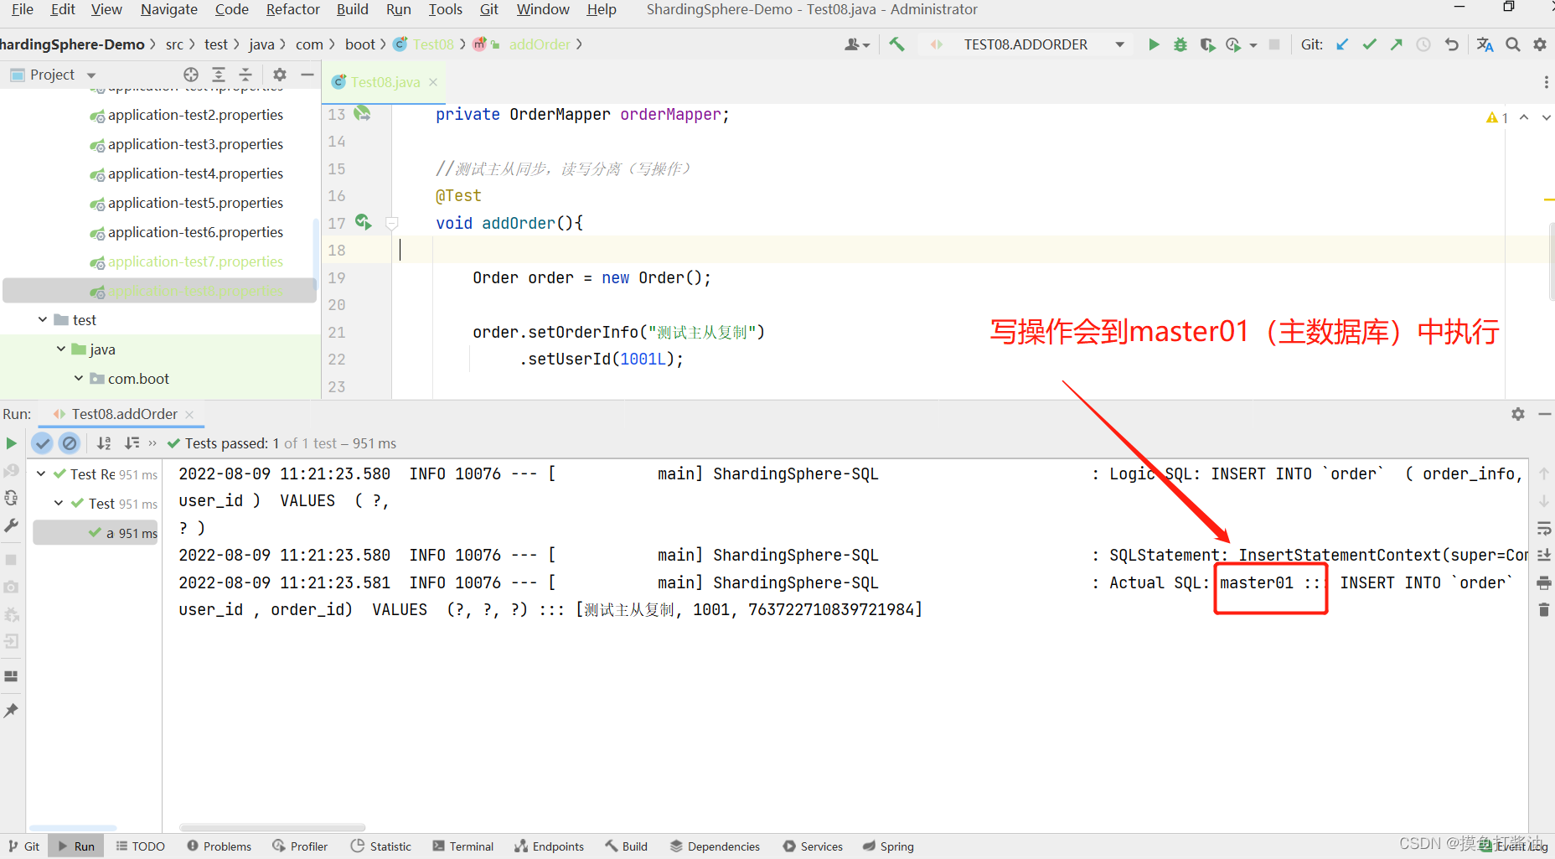Click run gutter icon at line 17
The height and width of the screenshot is (859, 1555).
(x=363, y=222)
